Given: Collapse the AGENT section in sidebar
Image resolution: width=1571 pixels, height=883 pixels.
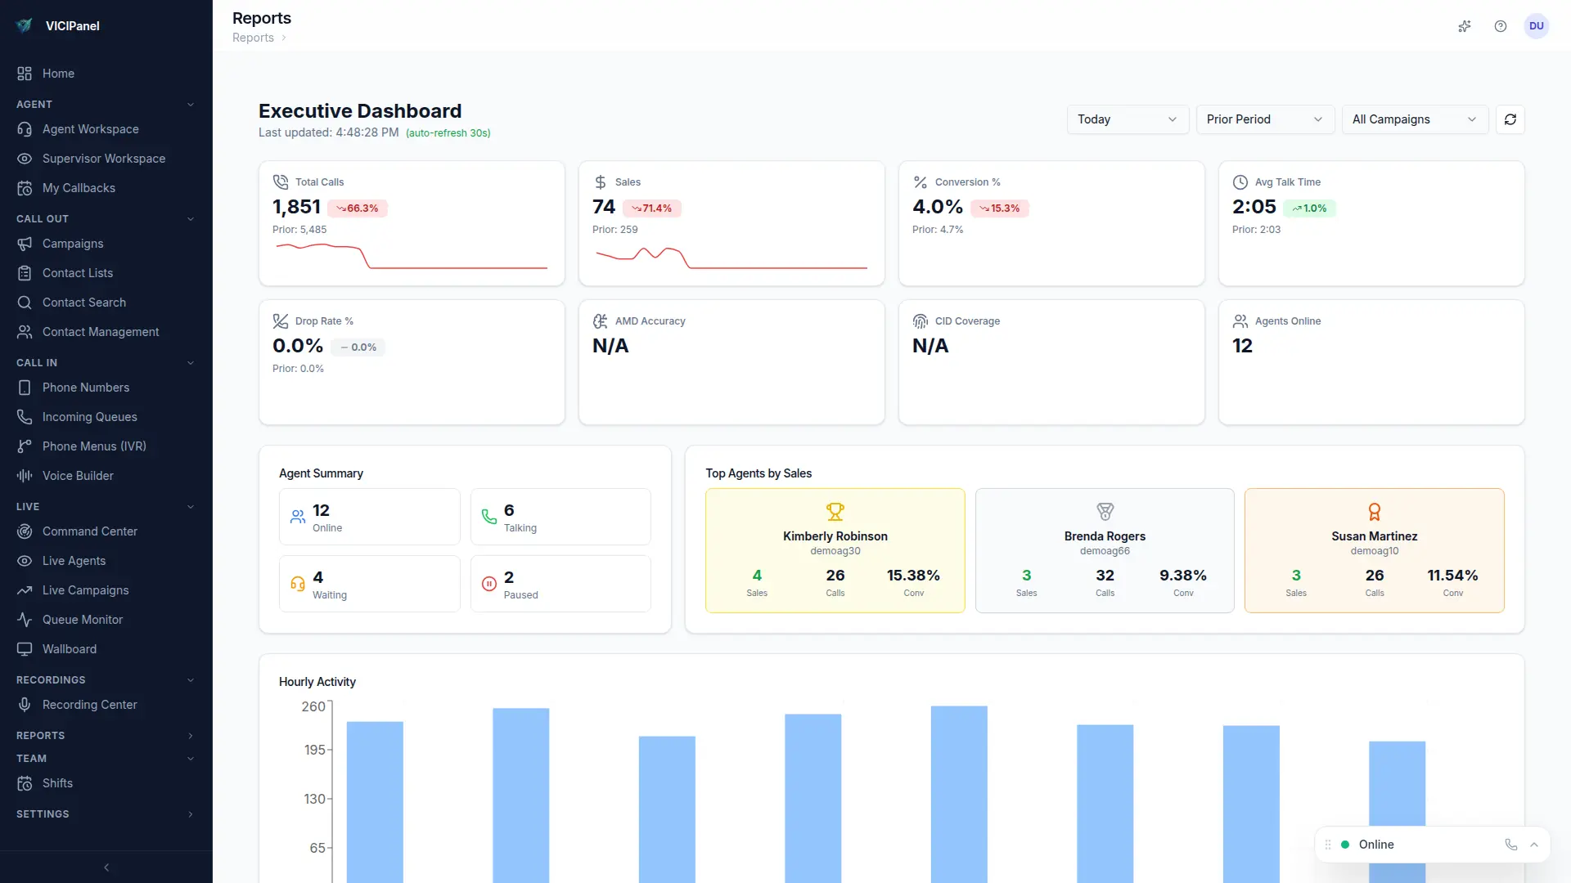Looking at the screenshot, I should (x=191, y=104).
